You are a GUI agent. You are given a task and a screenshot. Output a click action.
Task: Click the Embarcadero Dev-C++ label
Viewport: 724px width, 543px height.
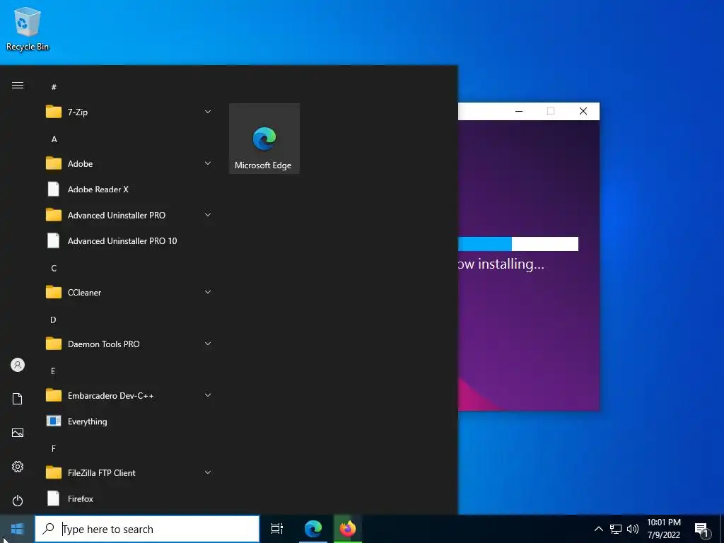(x=111, y=396)
